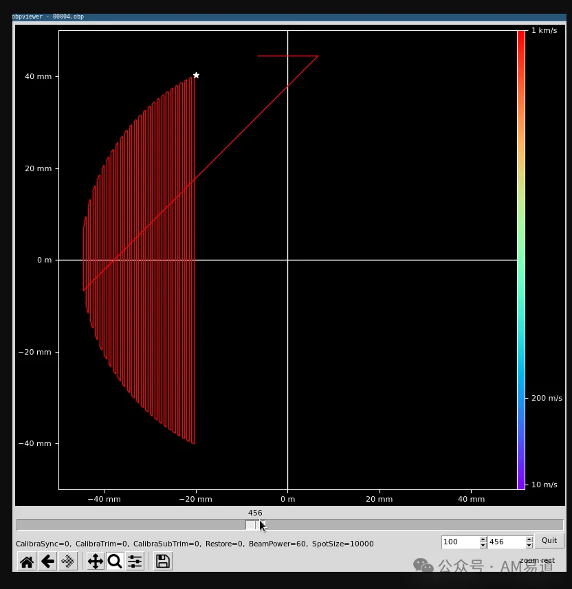Screen dimensions: 572x589
Task: Click the slider handle below the plot
Action: [x=255, y=525]
